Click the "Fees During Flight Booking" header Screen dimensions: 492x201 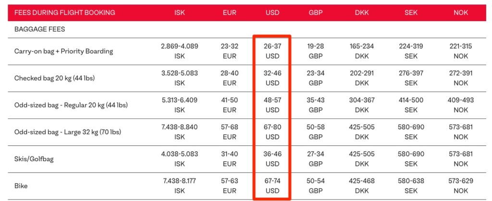point(65,13)
